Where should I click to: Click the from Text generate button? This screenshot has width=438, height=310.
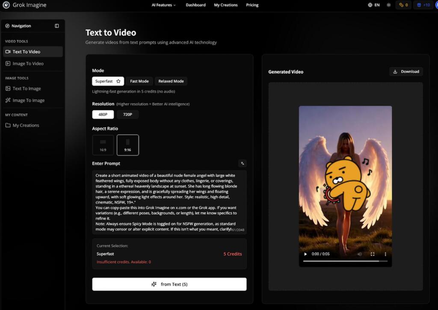click(x=169, y=284)
